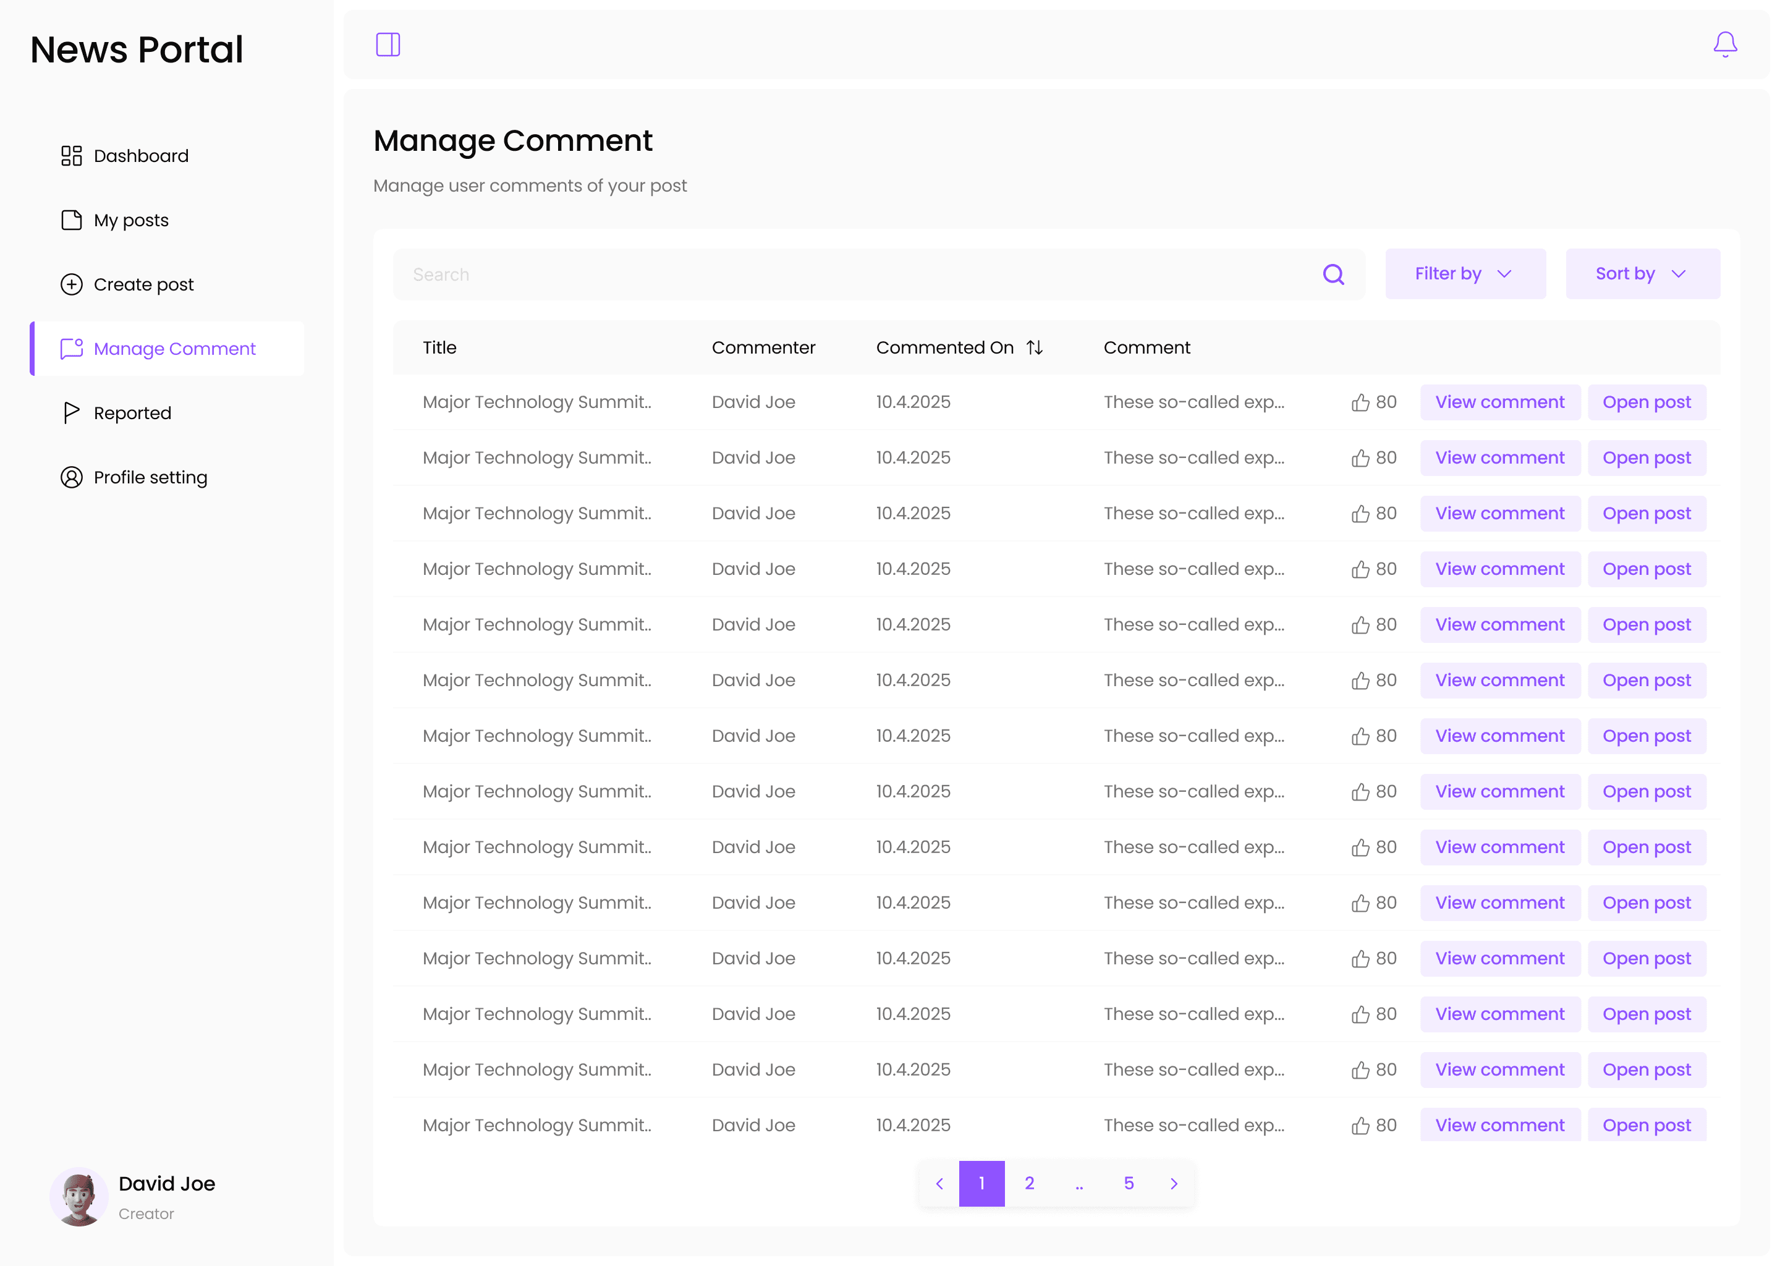Go to next page with right chevron
The height and width of the screenshot is (1266, 1780).
tap(1174, 1183)
